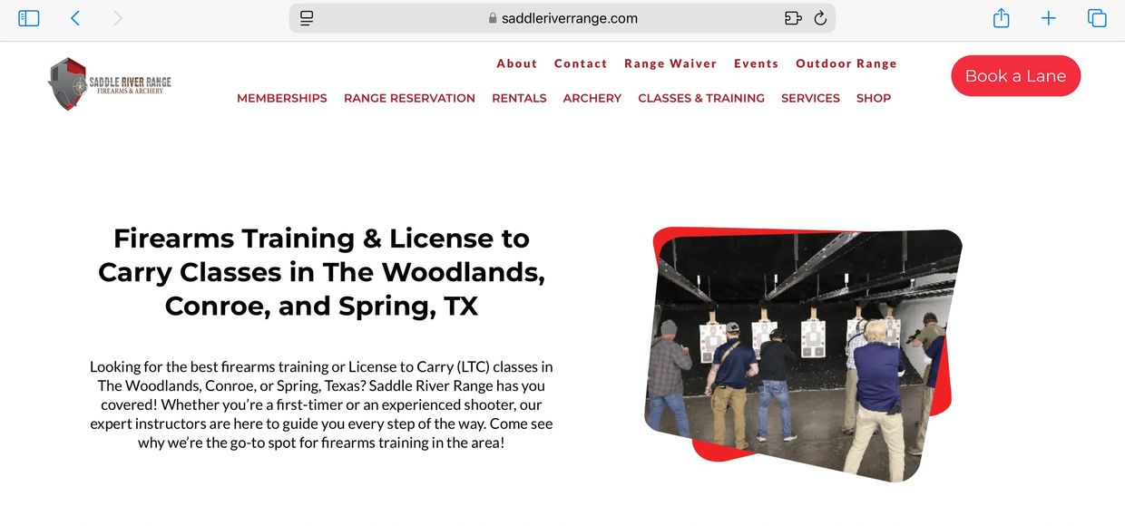Open the Range Waiver link
The height and width of the screenshot is (526, 1125).
tap(670, 63)
